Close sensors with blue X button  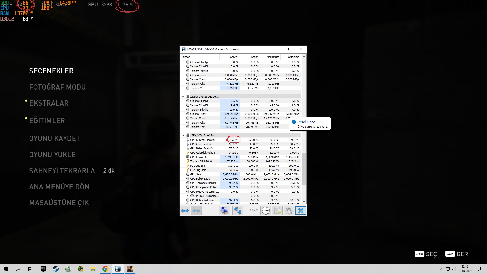(301, 211)
